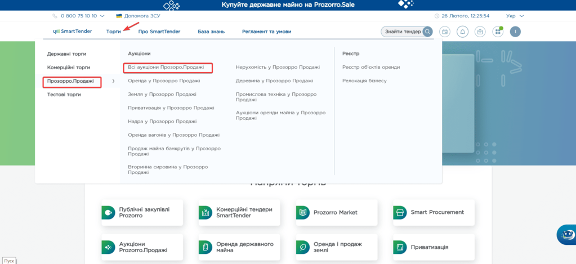
Task: Click the Prozorro Market tile icon
Action: point(303,212)
